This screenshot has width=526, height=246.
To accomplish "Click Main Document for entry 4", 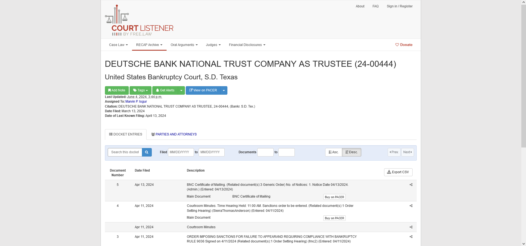I will [199, 218].
